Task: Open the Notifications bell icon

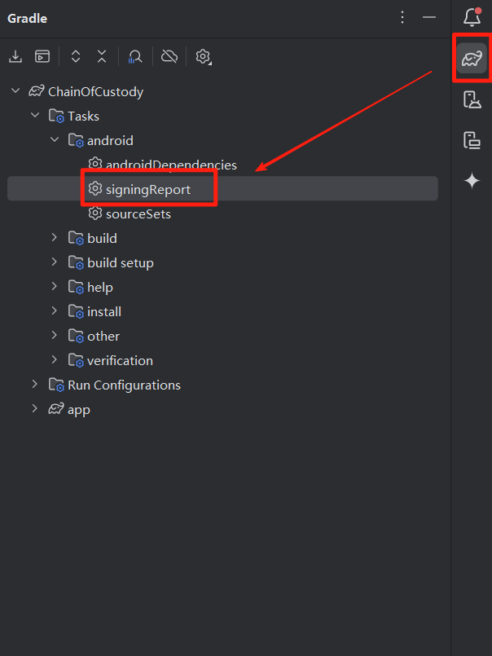Action: pos(472,17)
